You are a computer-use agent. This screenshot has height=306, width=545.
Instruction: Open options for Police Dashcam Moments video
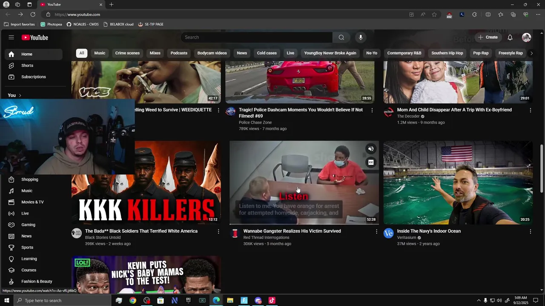point(372,110)
